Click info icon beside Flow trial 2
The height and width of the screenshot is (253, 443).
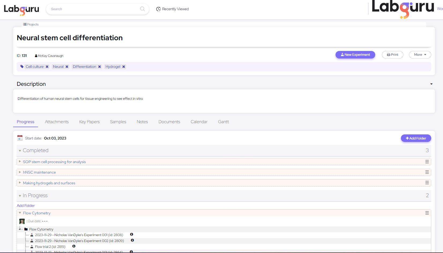point(74,246)
